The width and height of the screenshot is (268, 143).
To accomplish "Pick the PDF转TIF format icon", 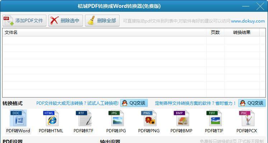I will (x=214, y=118).
